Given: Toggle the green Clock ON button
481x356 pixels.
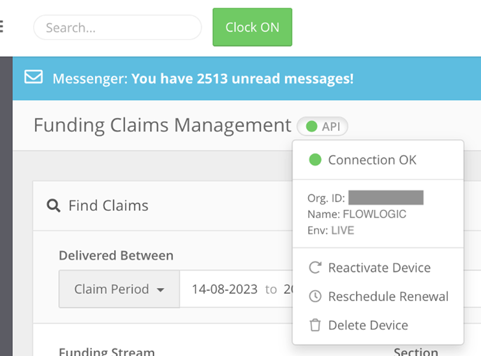Looking at the screenshot, I should 252,27.
